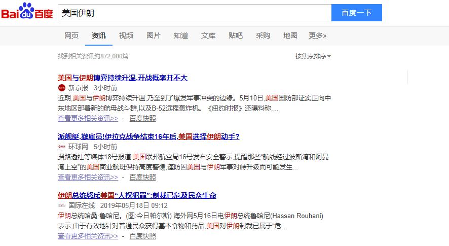Open the 地图 tab

(x=290, y=36)
